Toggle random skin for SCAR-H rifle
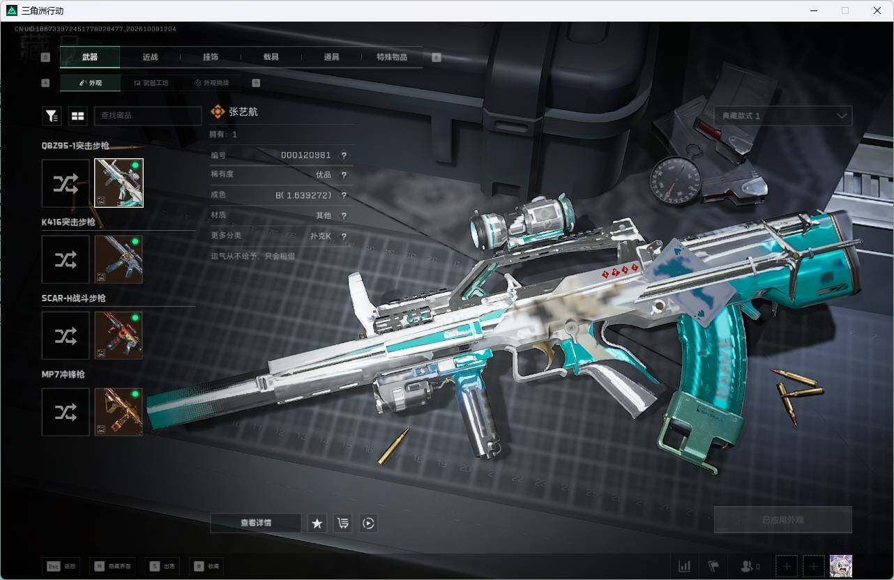This screenshot has height=580, width=894. (x=66, y=335)
